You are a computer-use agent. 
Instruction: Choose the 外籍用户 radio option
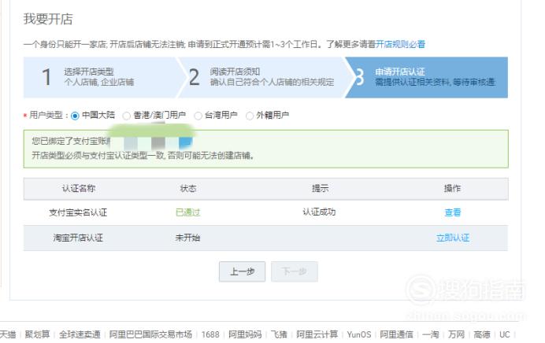coord(250,116)
